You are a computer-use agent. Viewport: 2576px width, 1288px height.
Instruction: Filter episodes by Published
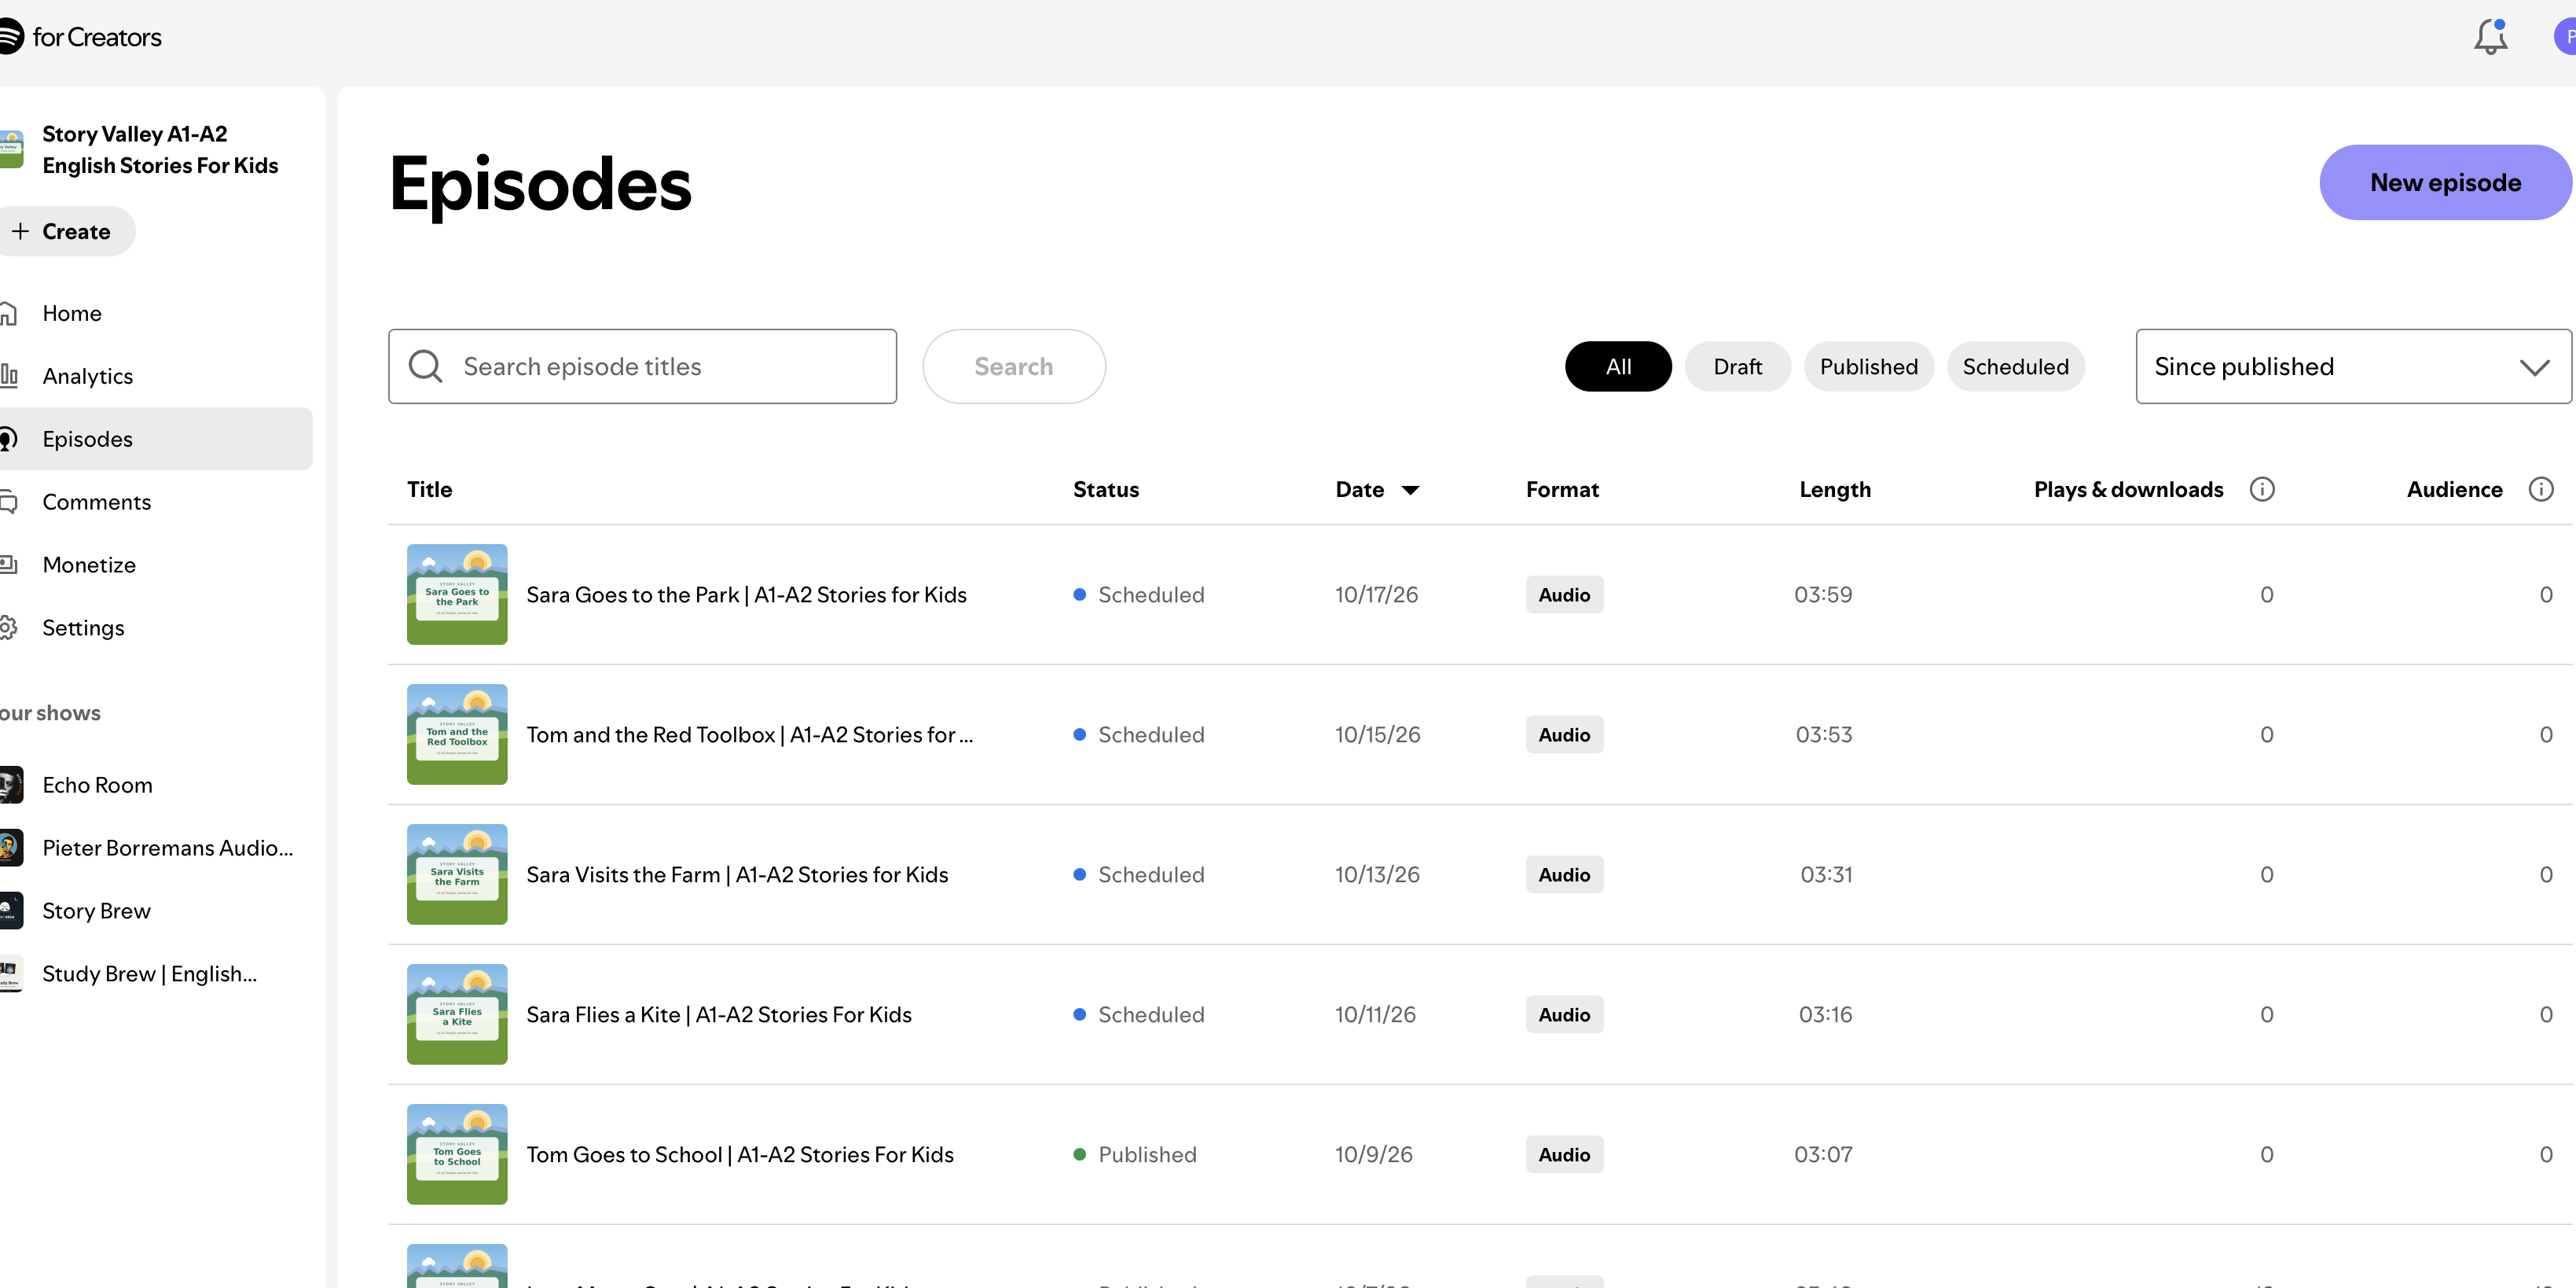coord(1868,366)
